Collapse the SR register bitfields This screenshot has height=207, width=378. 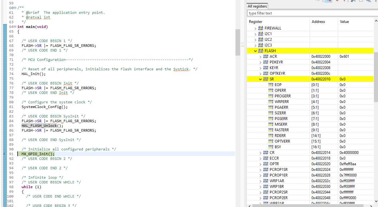pos(260,79)
